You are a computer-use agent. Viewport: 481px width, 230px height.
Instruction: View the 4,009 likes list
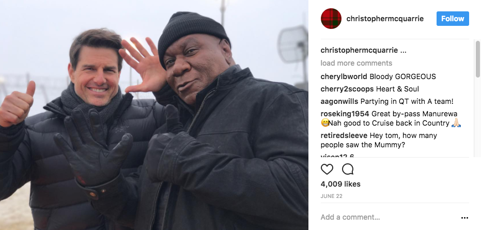340,184
